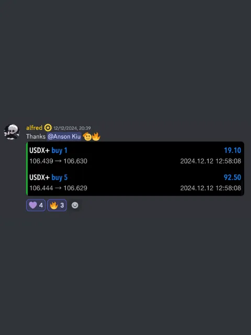Open the alfred username link
The width and height of the screenshot is (251, 335).
tap(34, 128)
